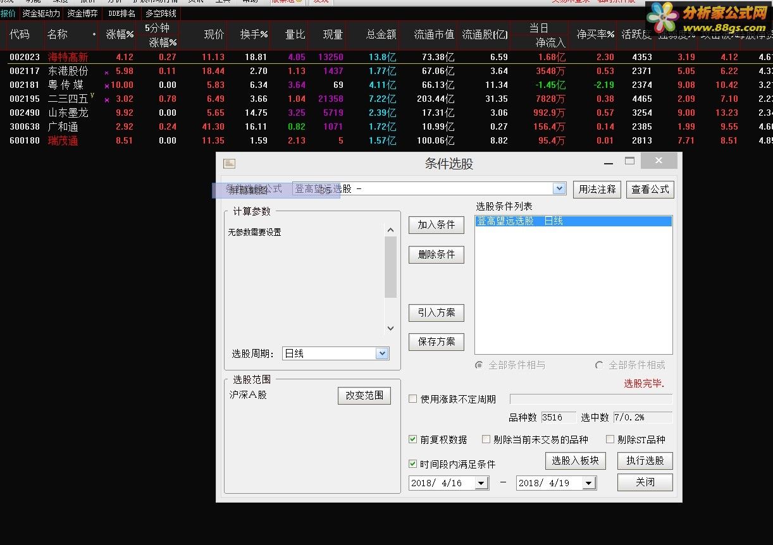Image resolution: width=773 pixels, height=545 pixels.
Task: Toggle 使用涨跌不定周期 checkbox
Action: (413, 399)
